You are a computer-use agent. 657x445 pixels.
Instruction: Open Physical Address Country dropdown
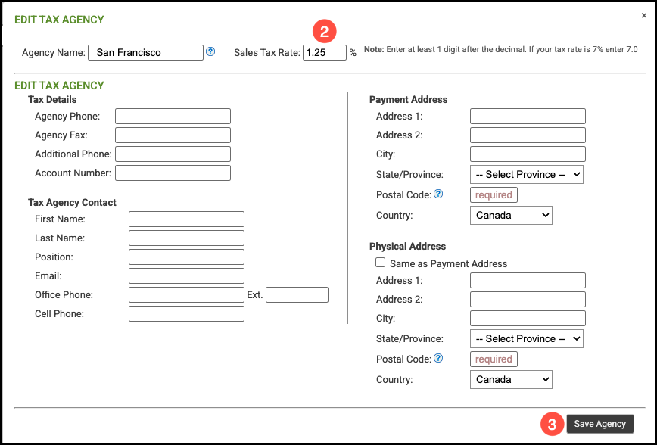pos(511,380)
